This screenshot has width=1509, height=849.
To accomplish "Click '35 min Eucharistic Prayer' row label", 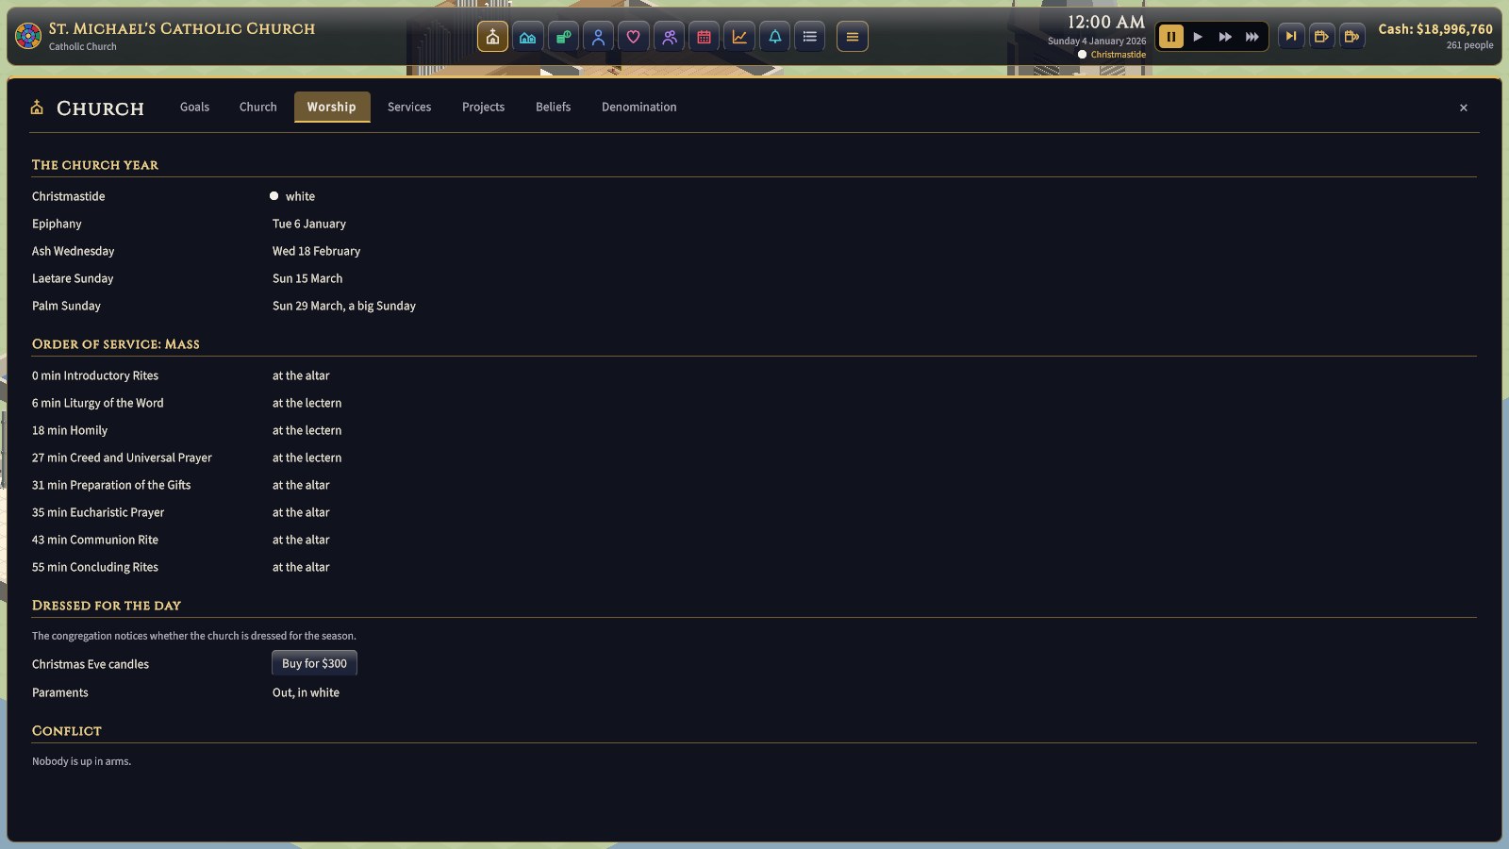I will click(98, 512).
